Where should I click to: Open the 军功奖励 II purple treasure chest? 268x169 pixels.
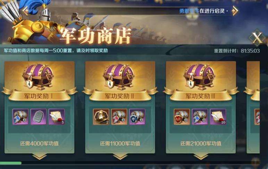coord(119,77)
